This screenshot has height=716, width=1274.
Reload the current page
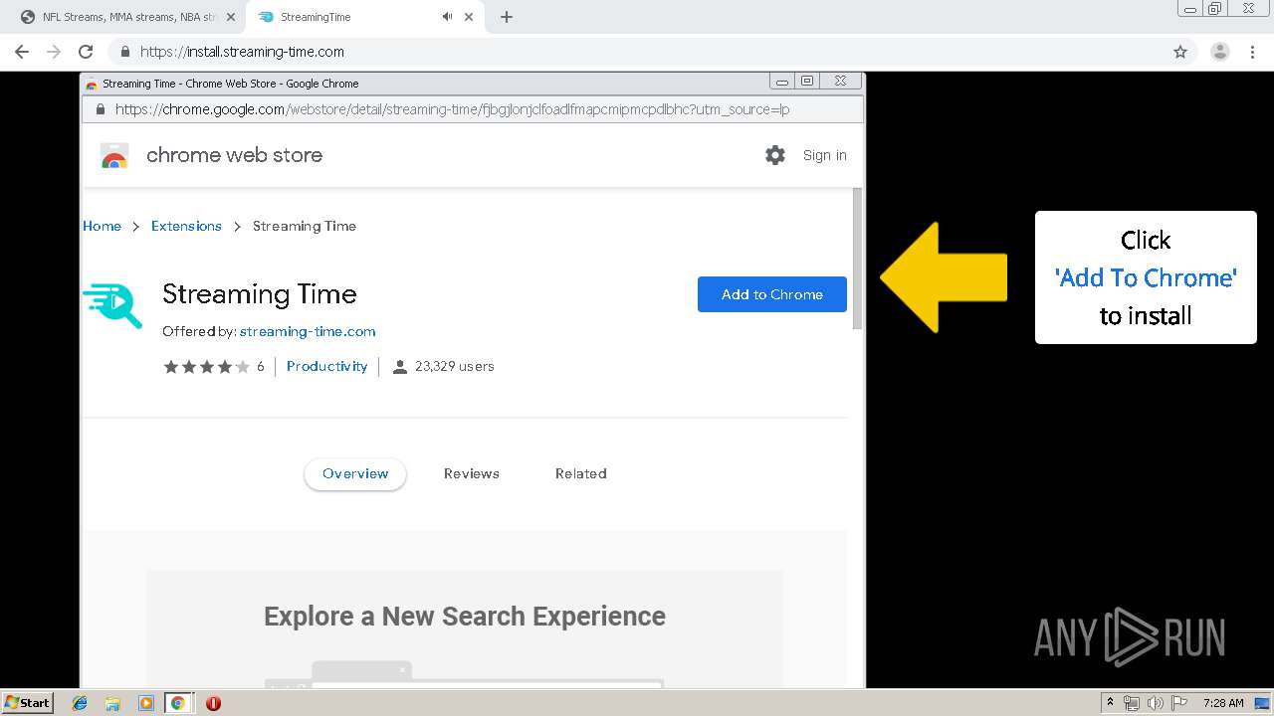coord(86,52)
